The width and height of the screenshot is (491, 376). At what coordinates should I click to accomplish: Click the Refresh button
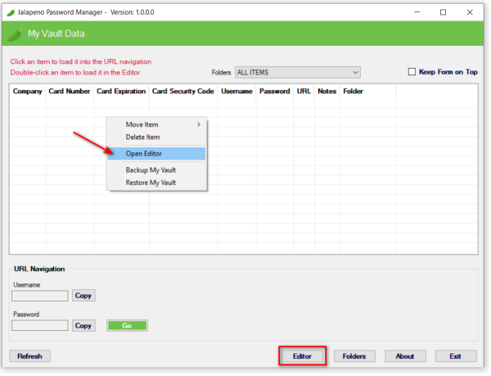pyautogui.click(x=29, y=357)
